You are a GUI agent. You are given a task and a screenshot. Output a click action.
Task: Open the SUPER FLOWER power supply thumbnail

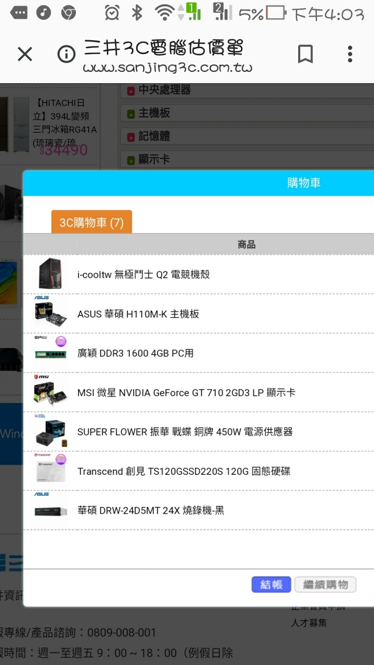coord(50,431)
